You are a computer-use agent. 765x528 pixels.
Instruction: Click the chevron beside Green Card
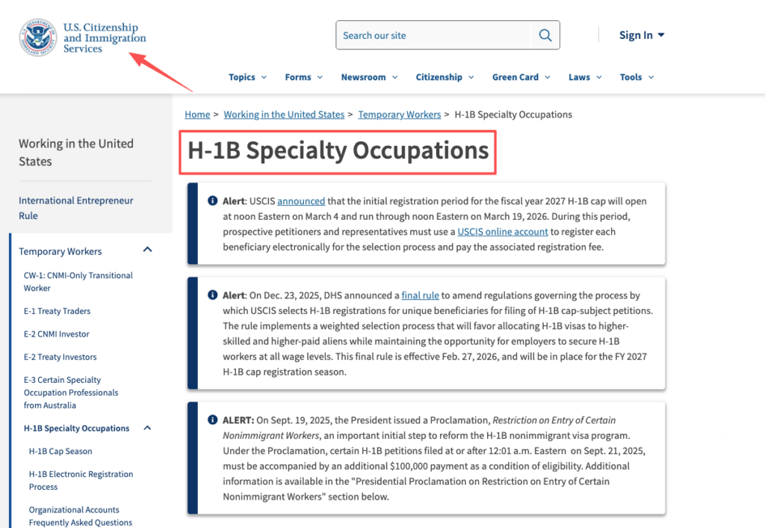pos(548,77)
